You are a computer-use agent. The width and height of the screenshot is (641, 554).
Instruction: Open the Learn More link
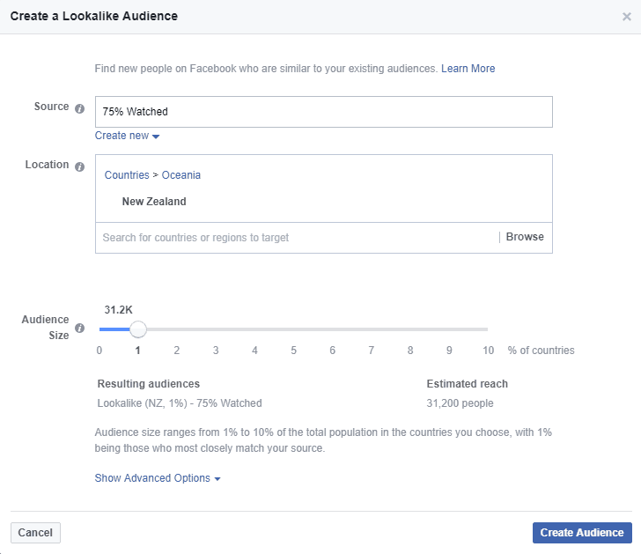coord(468,69)
